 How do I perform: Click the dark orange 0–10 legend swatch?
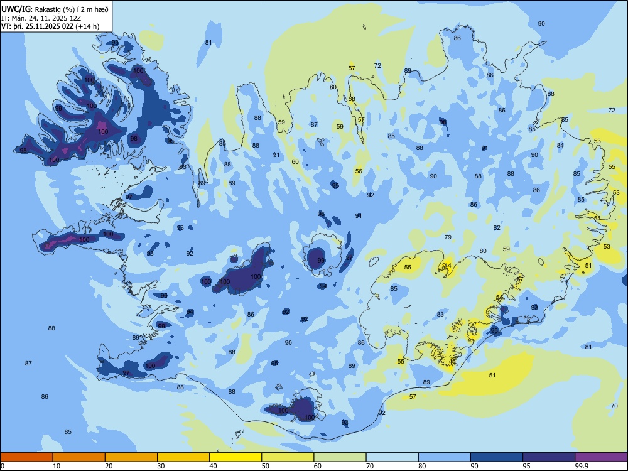click(x=26, y=457)
